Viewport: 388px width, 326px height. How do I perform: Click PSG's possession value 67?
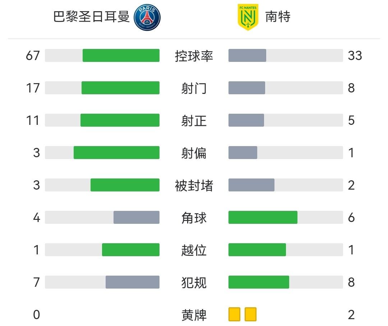pyautogui.click(x=33, y=56)
